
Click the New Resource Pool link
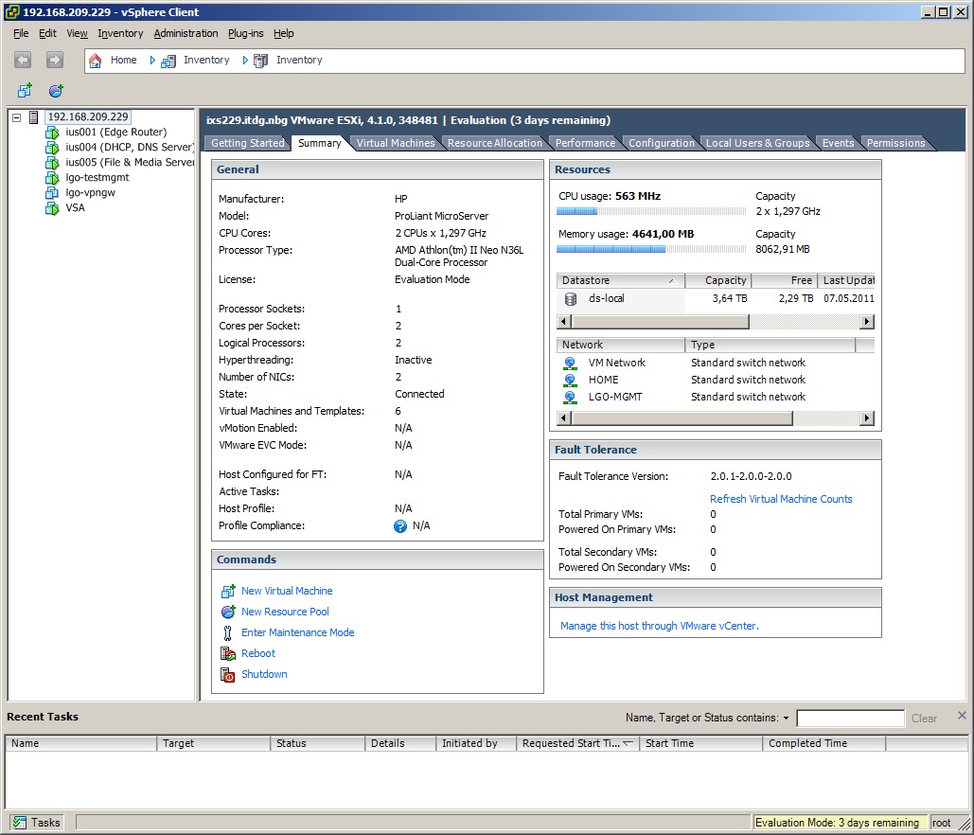(x=285, y=612)
